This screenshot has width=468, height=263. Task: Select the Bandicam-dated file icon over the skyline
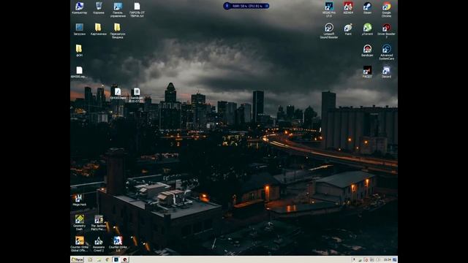click(x=136, y=95)
